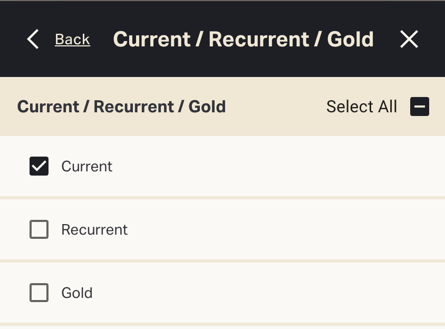This screenshot has width=445, height=329.
Task: Follow the underlined Back link
Action: pyautogui.click(x=72, y=40)
